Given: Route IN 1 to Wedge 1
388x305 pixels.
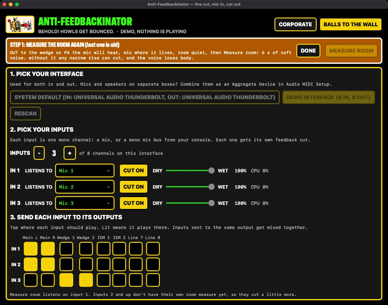Looking at the screenshot, I should point(66,249).
